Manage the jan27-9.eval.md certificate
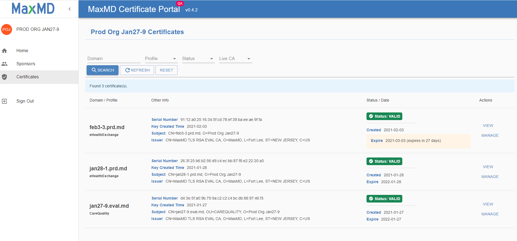Image resolution: width=517 pixels, height=241 pixels. tap(490, 214)
